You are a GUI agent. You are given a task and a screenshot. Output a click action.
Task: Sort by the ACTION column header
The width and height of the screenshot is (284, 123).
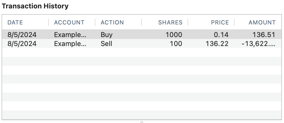(x=112, y=23)
